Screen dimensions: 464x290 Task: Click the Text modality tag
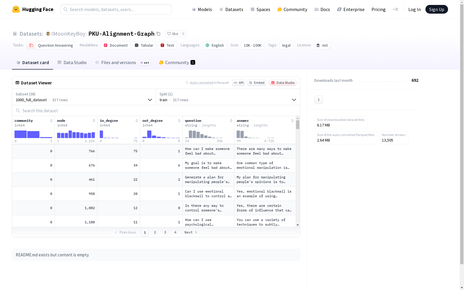pyautogui.click(x=167, y=45)
